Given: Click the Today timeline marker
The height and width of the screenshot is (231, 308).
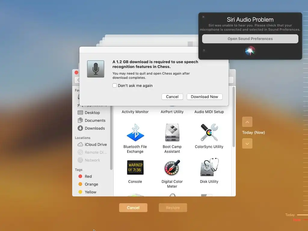Looking at the screenshot, I should click(290, 215).
